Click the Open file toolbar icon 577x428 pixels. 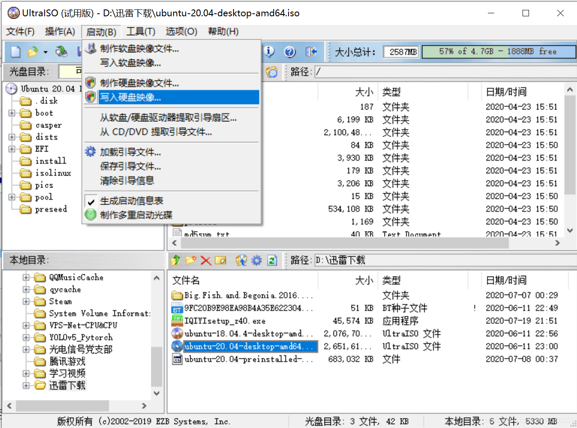[x=33, y=52]
